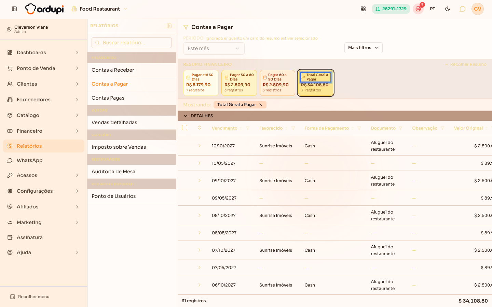The width and height of the screenshot is (492, 307).
Task: Expand the Dashboards sidebar menu
Action: click(x=43, y=53)
